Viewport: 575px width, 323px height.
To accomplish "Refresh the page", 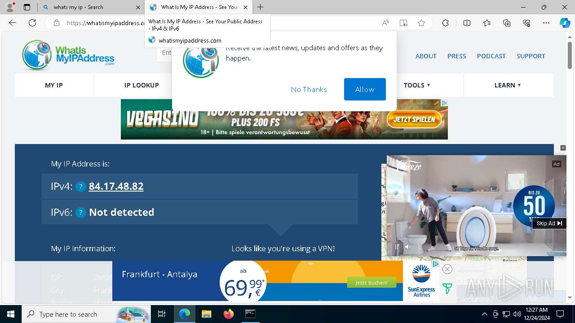I will pyautogui.click(x=32, y=23).
